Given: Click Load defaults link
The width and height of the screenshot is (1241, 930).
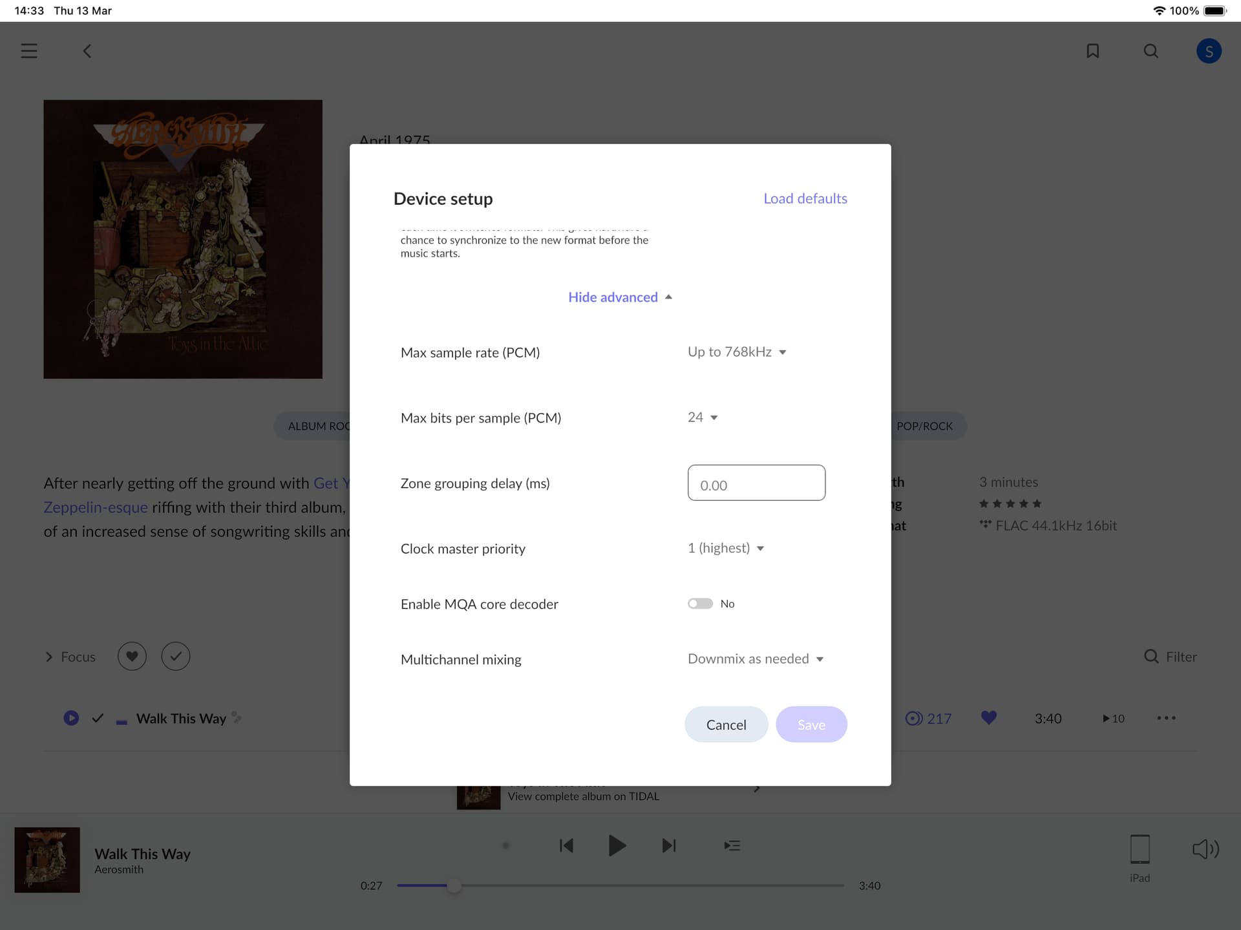Looking at the screenshot, I should point(805,198).
